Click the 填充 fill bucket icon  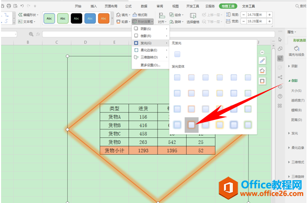[119, 15]
